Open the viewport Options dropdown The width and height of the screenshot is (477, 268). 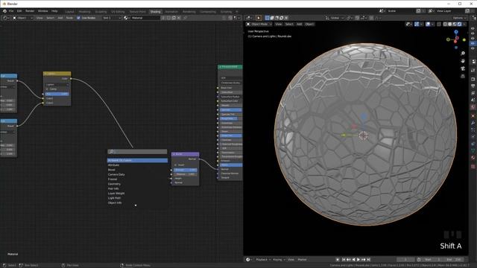459,18
